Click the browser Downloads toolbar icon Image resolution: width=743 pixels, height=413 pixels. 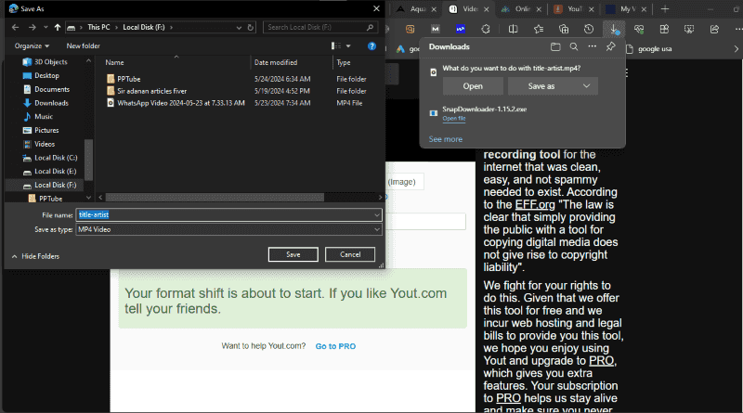(x=614, y=29)
